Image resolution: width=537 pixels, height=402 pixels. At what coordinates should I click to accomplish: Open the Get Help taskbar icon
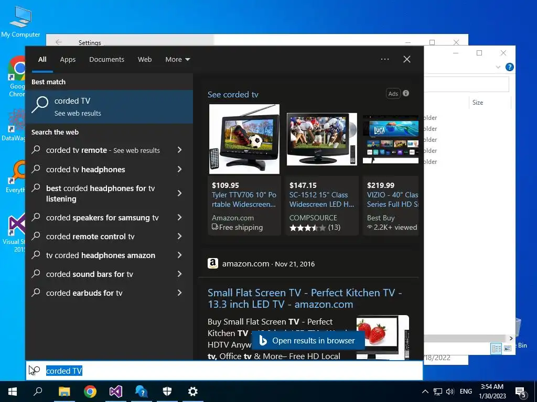[142, 392]
